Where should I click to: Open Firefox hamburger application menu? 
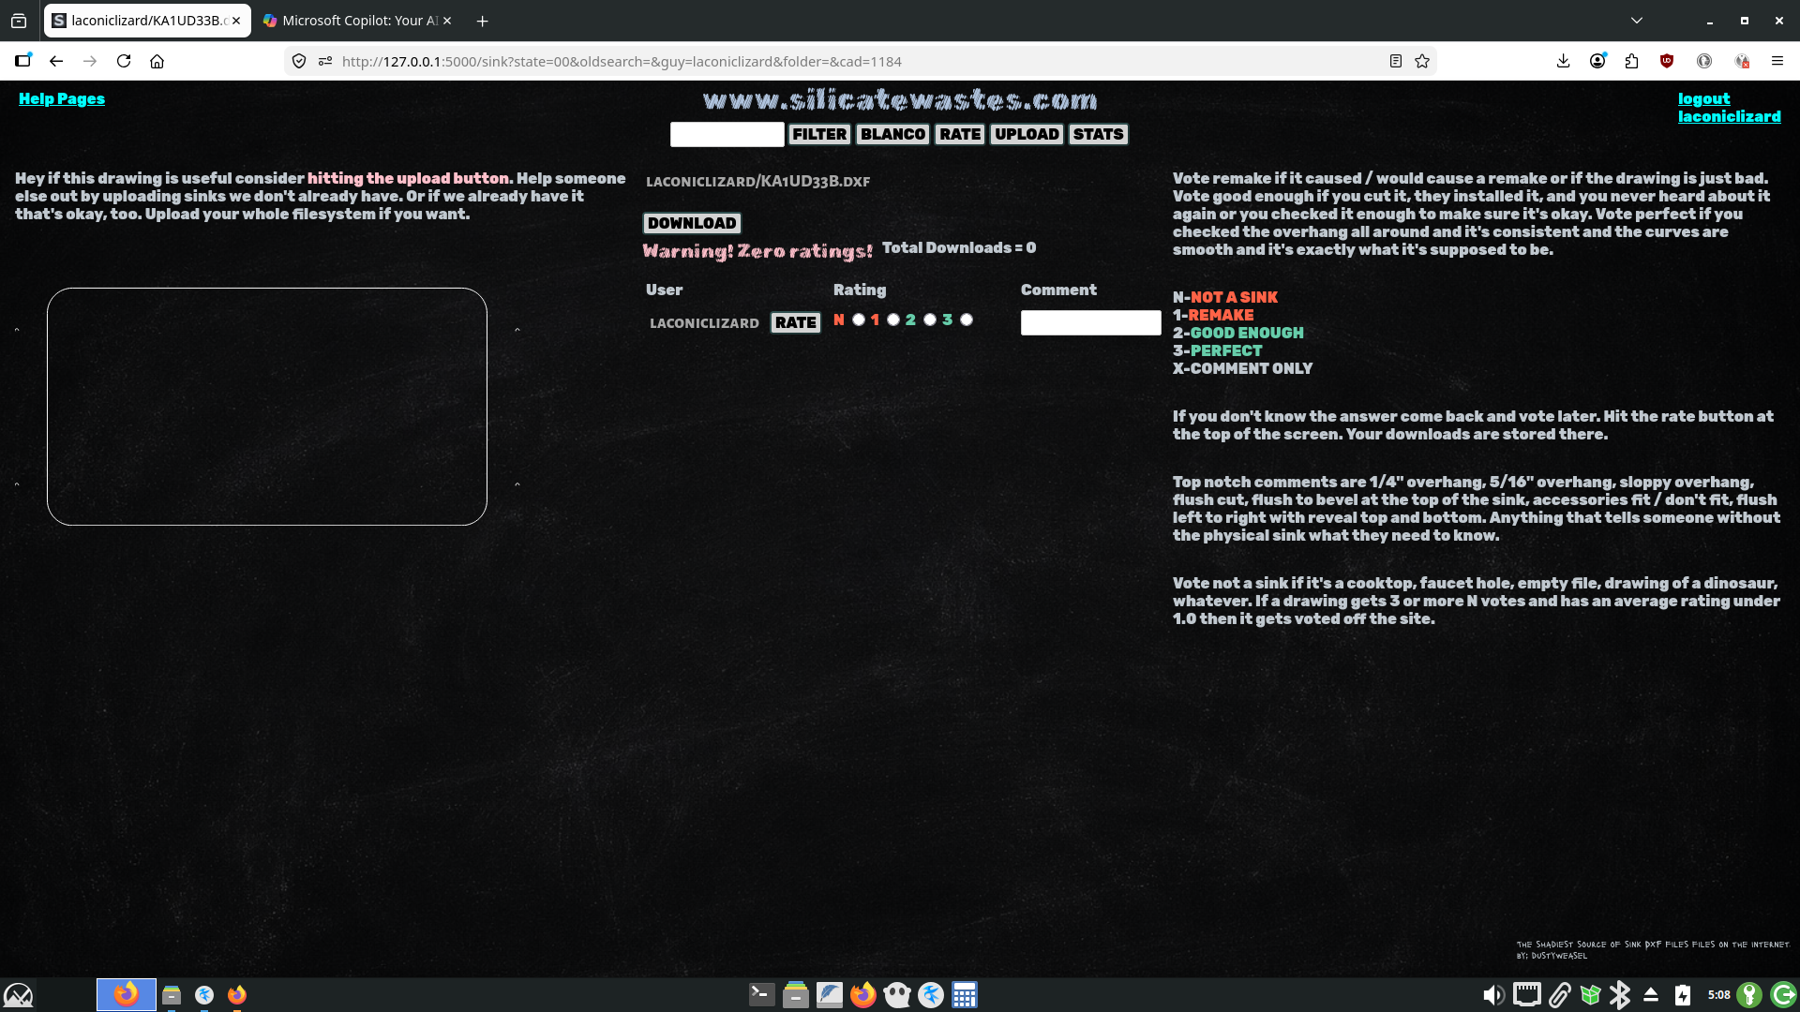coord(1777,61)
